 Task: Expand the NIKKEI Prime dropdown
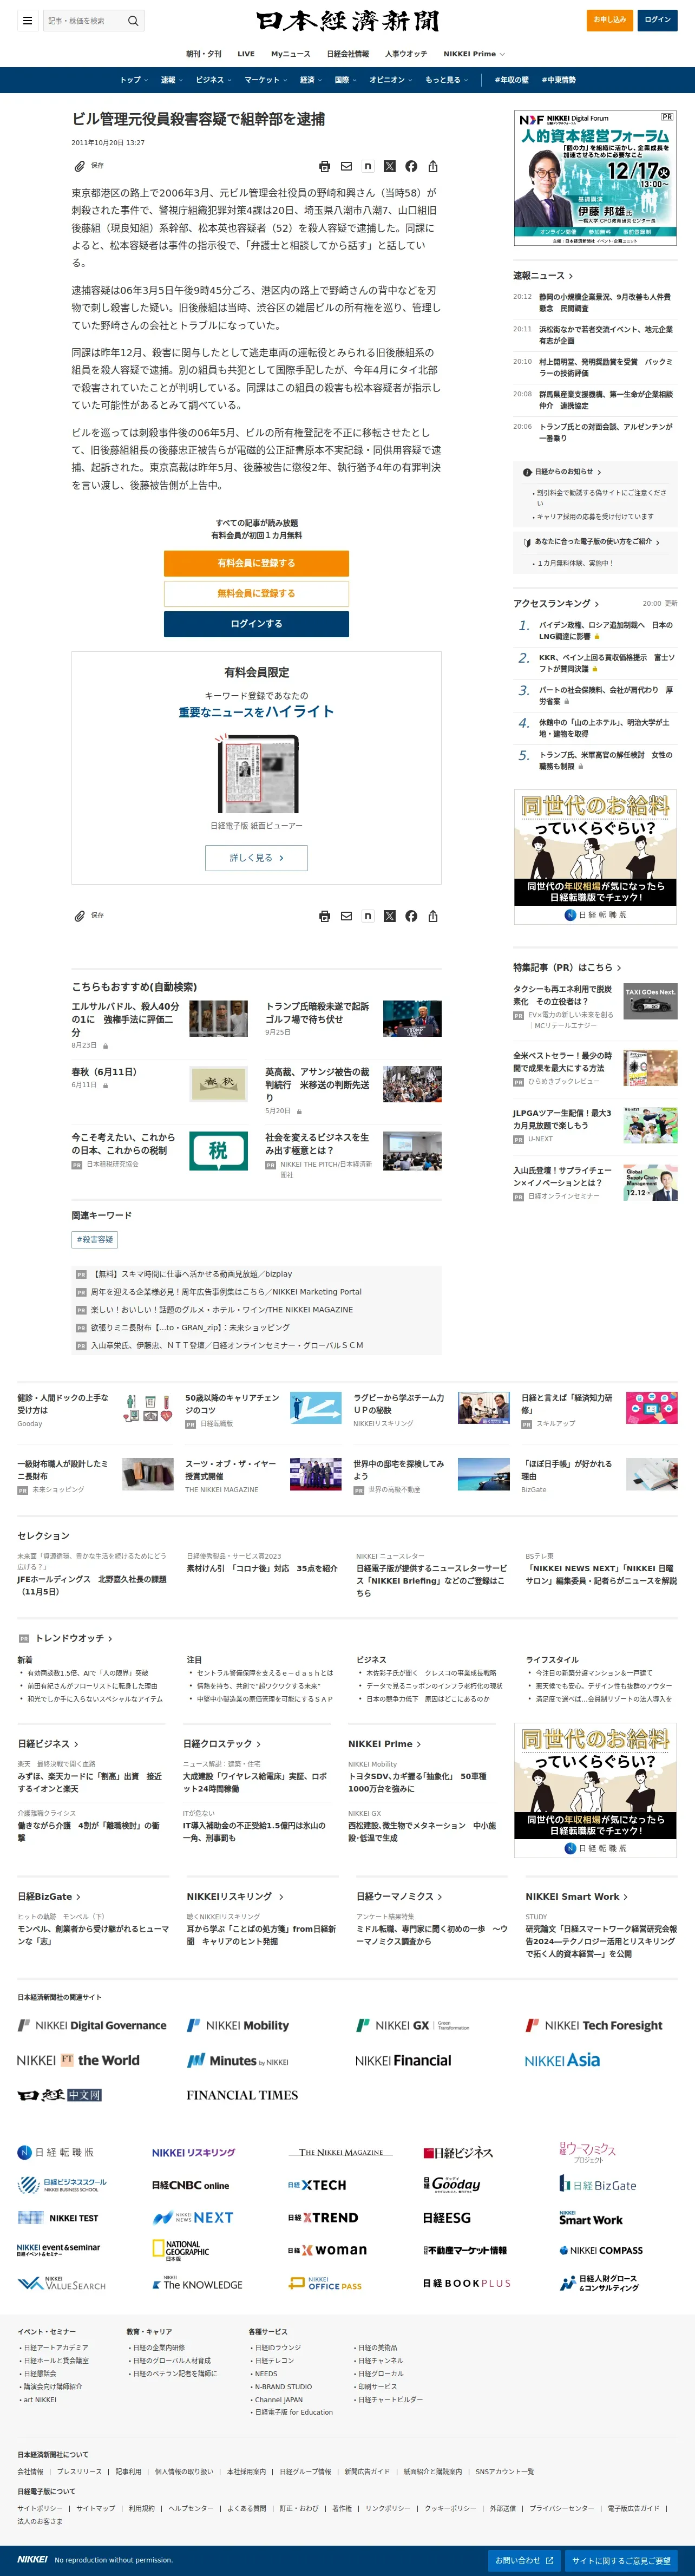(x=474, y=54)
